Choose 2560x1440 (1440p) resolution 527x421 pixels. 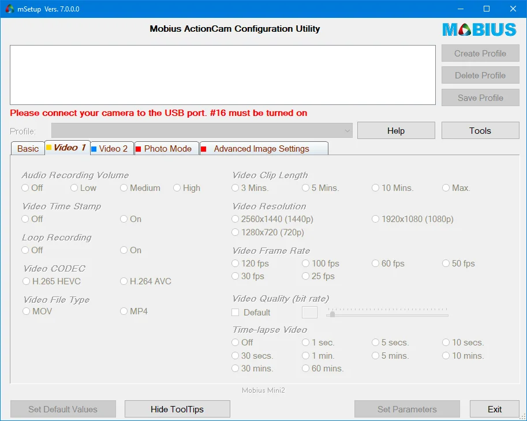coord(272,219)
